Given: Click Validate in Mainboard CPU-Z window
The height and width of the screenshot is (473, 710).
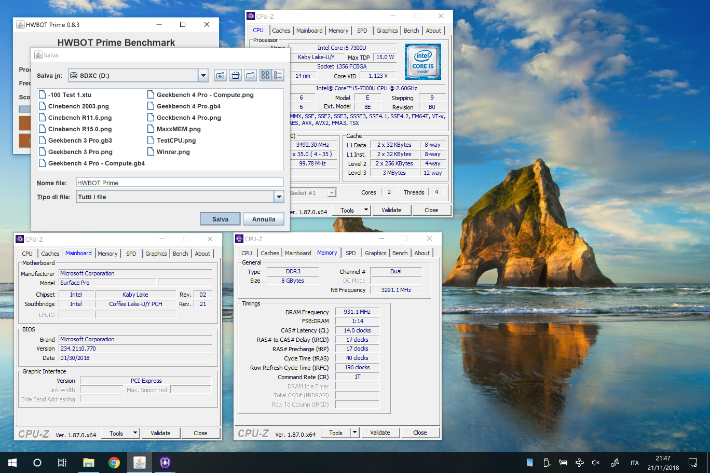Looking at the screenshot, I should (160, 433).
